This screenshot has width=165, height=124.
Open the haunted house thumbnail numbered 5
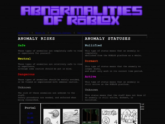[x=129, y=116]
